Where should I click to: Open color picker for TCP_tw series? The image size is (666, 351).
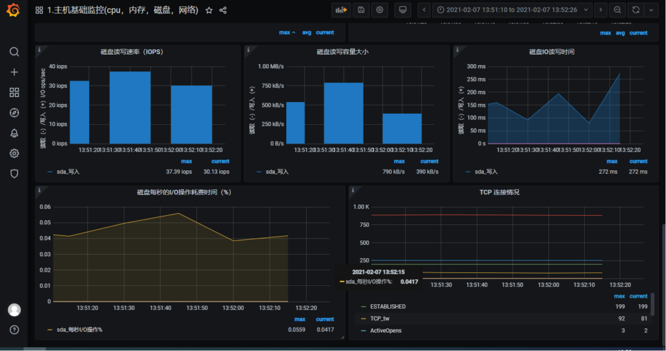click(363, 318)
